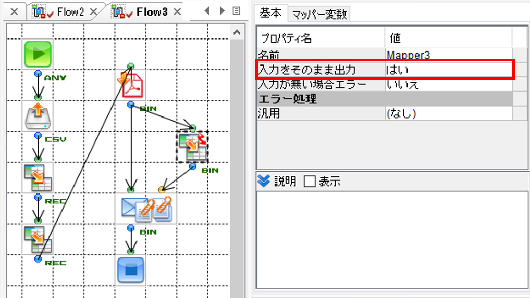
Task: Select the file upload drive component
Action: click(x=38, y=116)
